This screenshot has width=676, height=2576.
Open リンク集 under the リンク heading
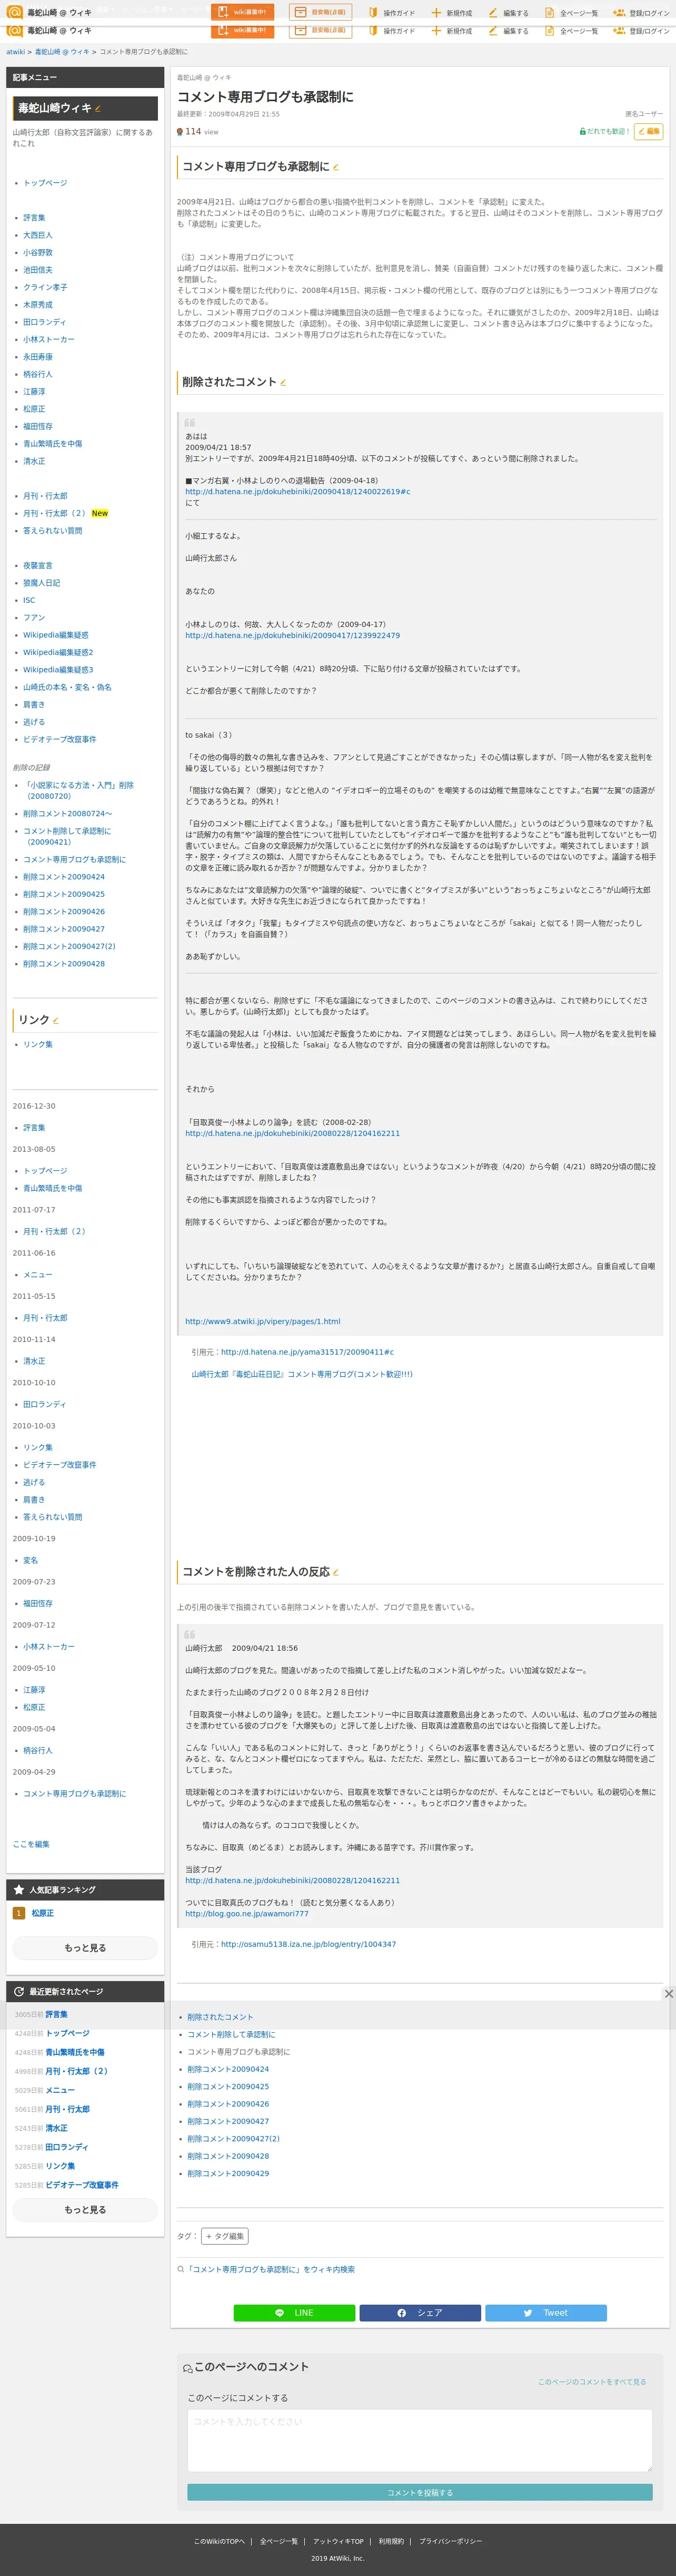[x=38, y=1044]
